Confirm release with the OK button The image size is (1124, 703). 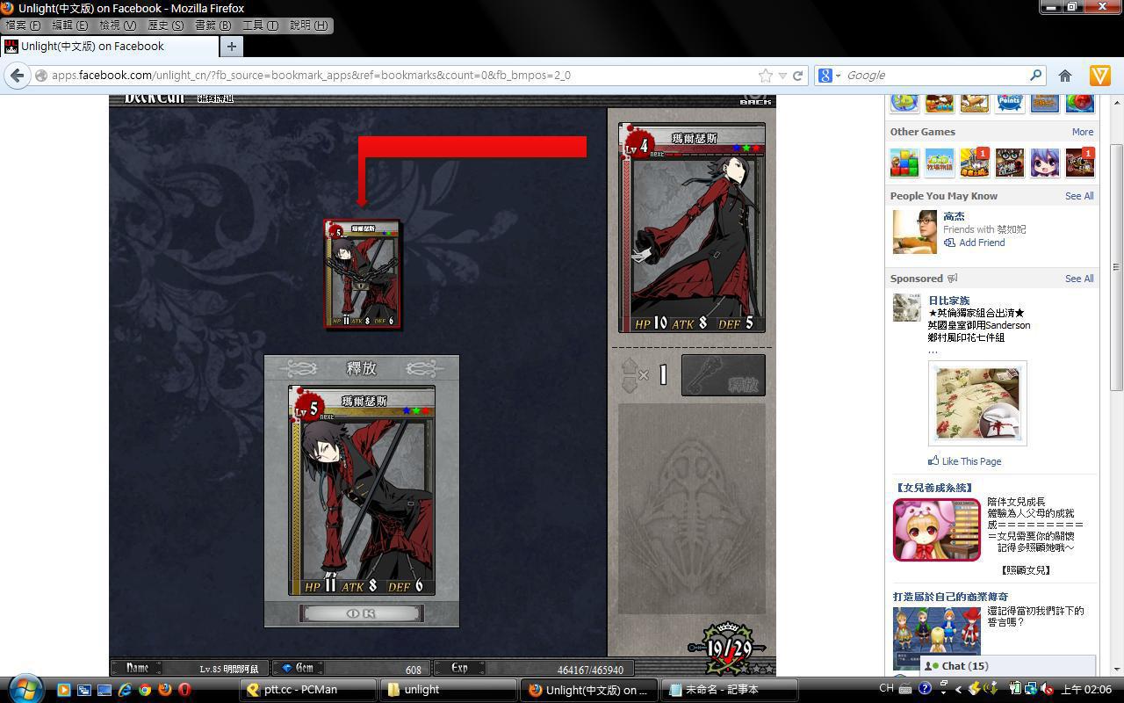pyautogui.click(x=362, y=612)
